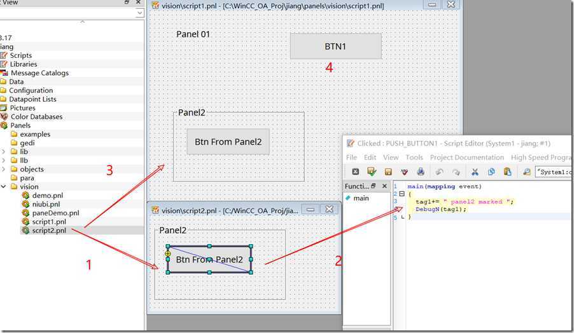The image size is (574, 333).
Task: Collapse the tree using the small up chevron
Action: coord(82,22)
